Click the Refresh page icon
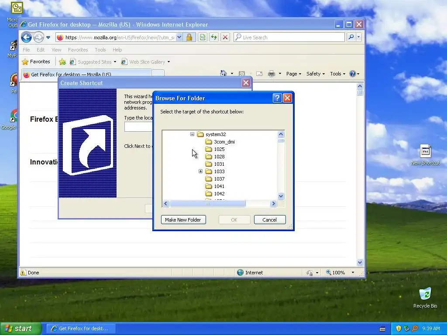The width and height of the screenshot is (447, 335). click(x=214, y=38)
